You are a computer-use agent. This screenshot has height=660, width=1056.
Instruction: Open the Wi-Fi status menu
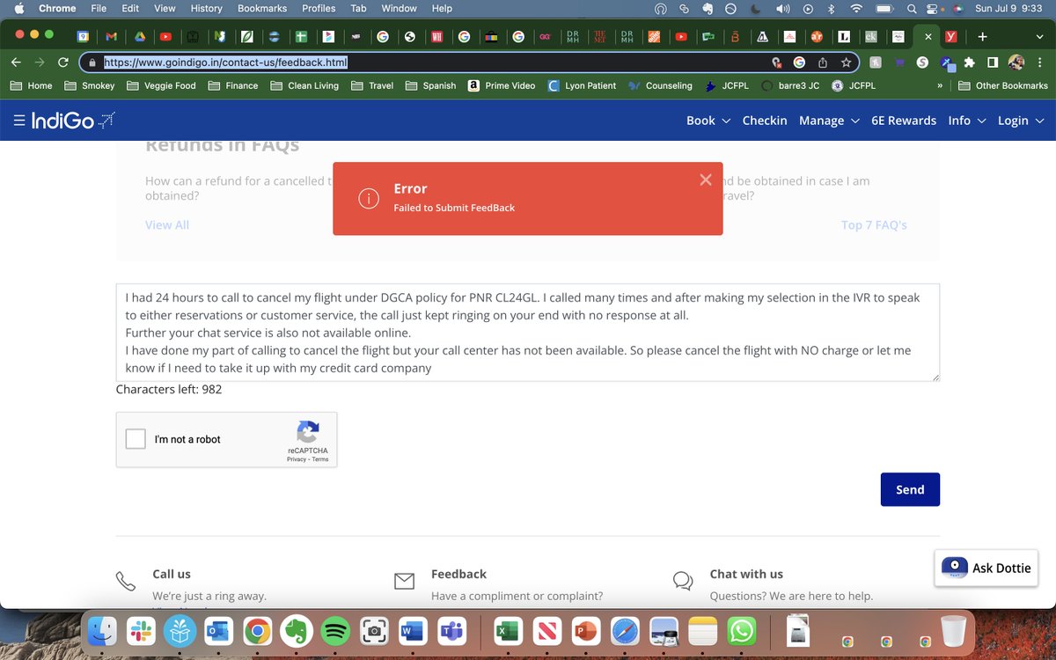tap(856, 9)
